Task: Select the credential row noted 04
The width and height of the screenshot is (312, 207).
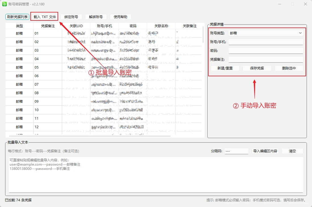Action: pyautogui.click(x=104, y=59)
